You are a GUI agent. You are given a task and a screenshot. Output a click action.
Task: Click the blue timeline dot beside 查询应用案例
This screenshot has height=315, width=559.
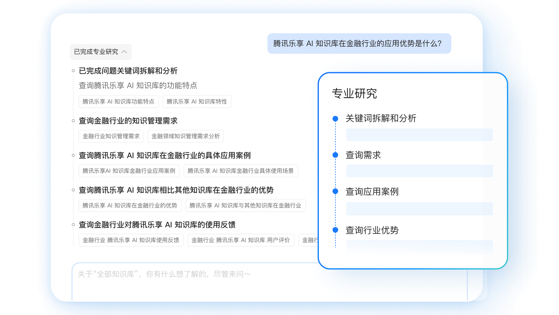tap(335, 191)
